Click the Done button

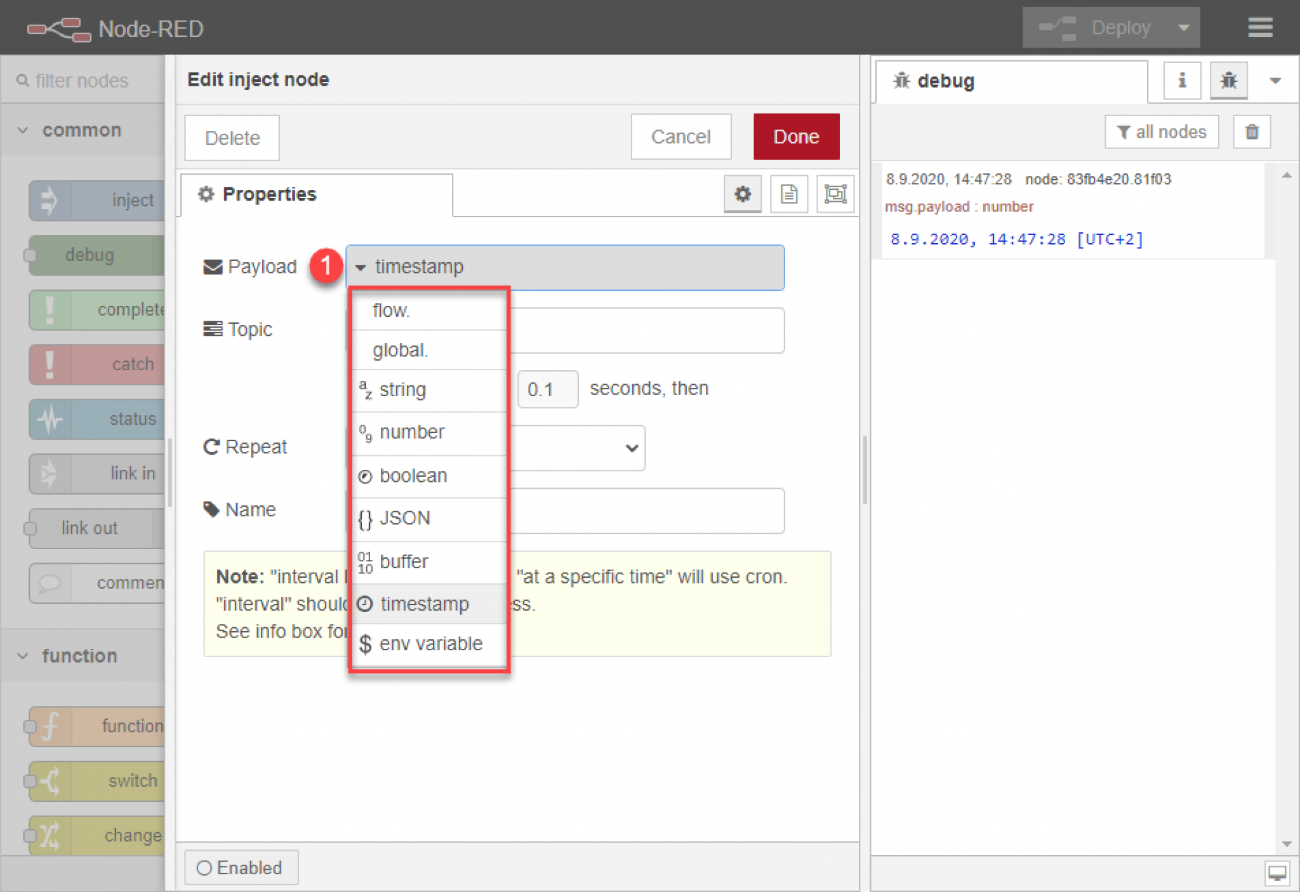point(796,136)
